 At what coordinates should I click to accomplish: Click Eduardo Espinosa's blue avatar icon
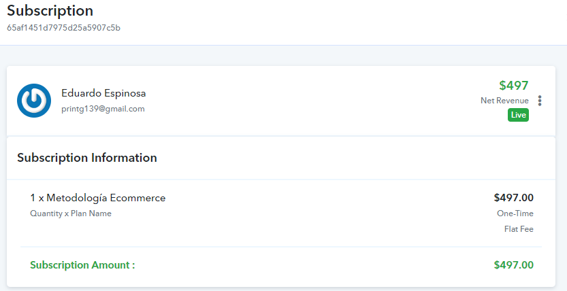34,101
